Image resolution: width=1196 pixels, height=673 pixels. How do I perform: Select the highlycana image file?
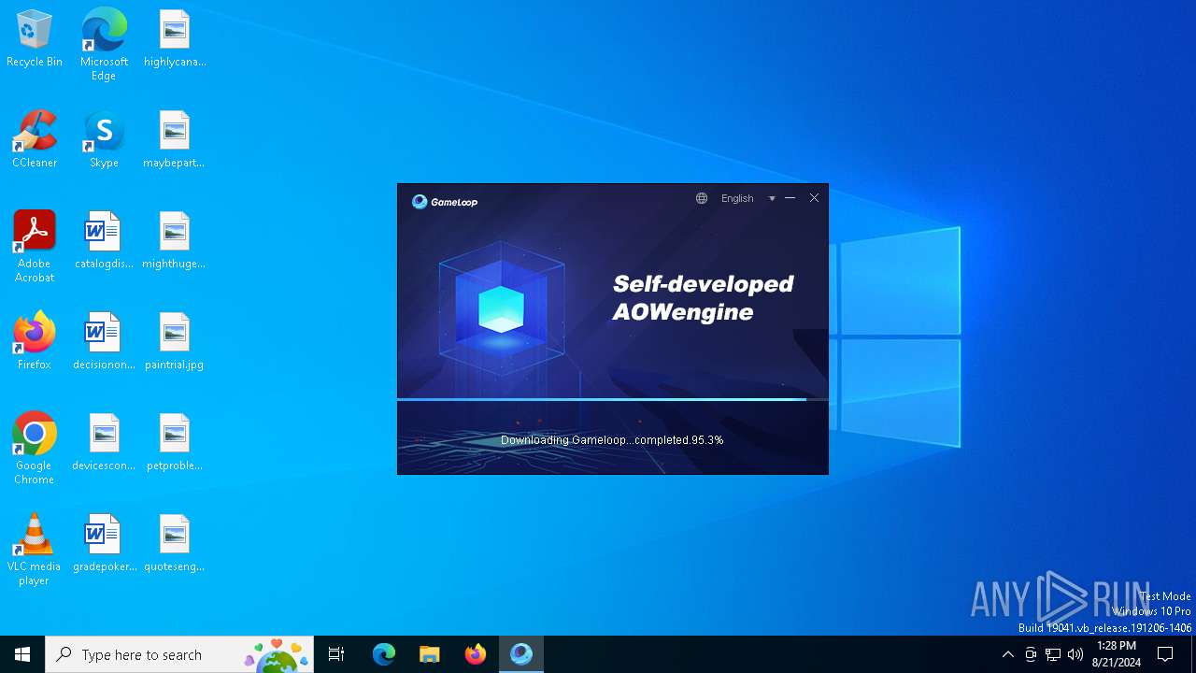175,38
